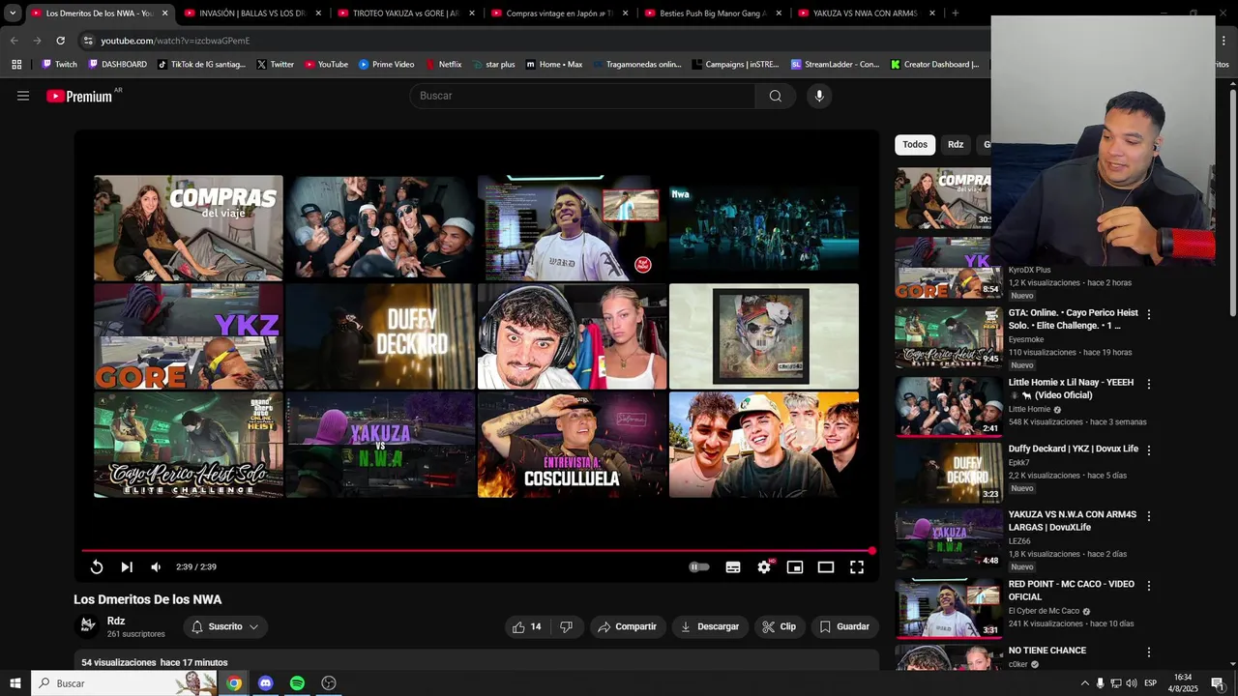Open options for RED POINT MC CACO video
1238x696 pixels.
point(1149,586)
